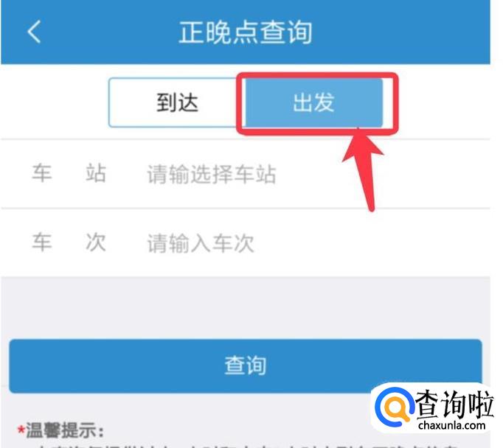Click the red arrow annotation pointing at 出发
Screen dimensions: 503x448
coord(364,170)
